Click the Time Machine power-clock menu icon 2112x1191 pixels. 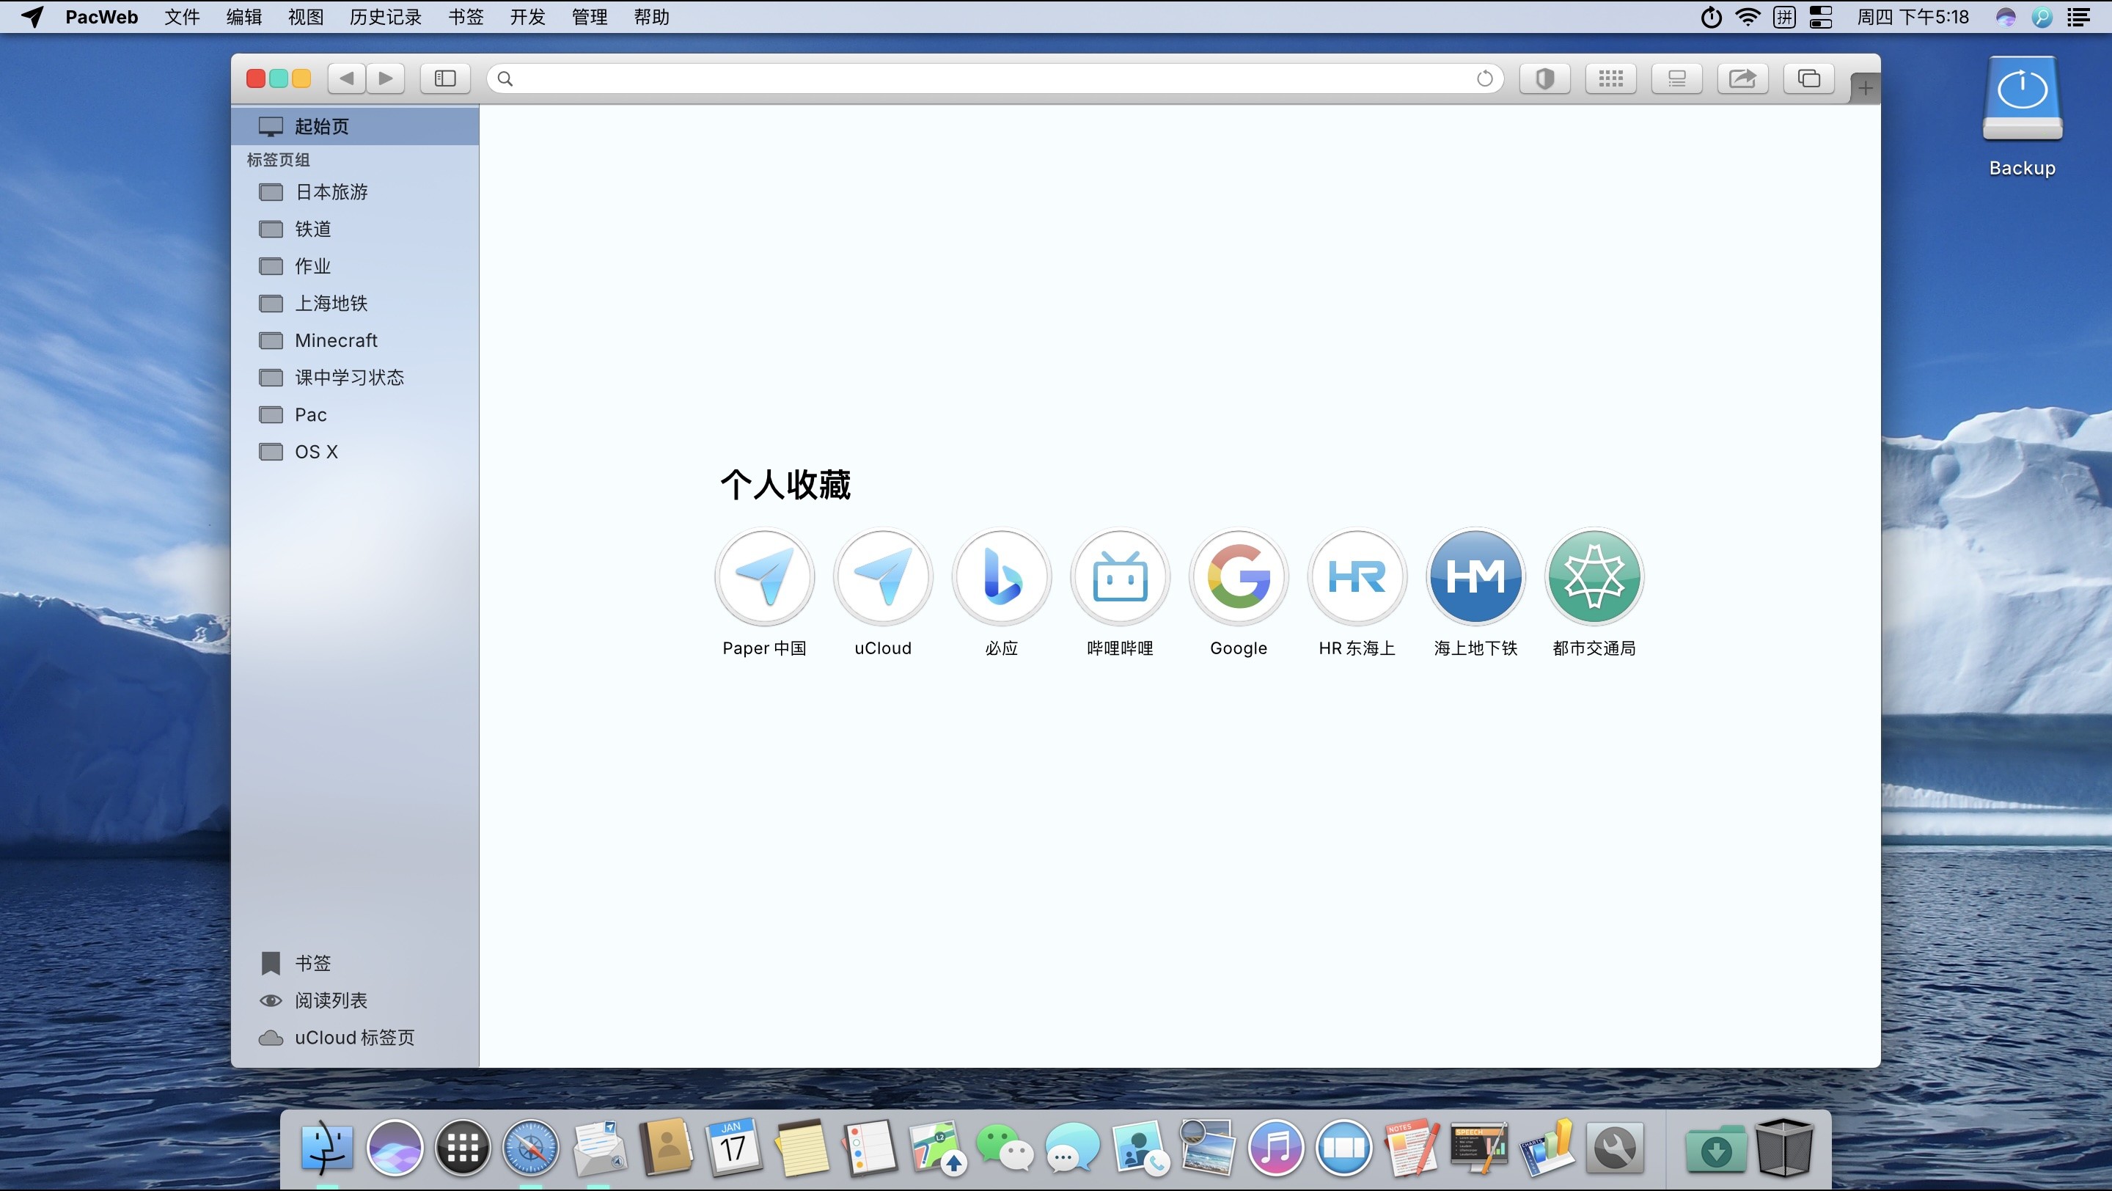click(x=1711, y=16)
